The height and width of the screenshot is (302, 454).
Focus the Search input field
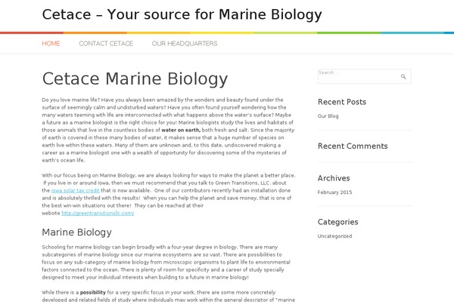[364, 76]
